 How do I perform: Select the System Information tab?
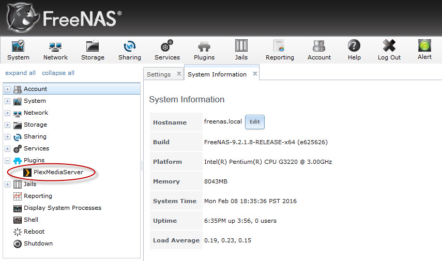coord(217,74)
